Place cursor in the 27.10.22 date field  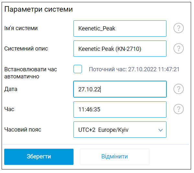pos(120,89)
